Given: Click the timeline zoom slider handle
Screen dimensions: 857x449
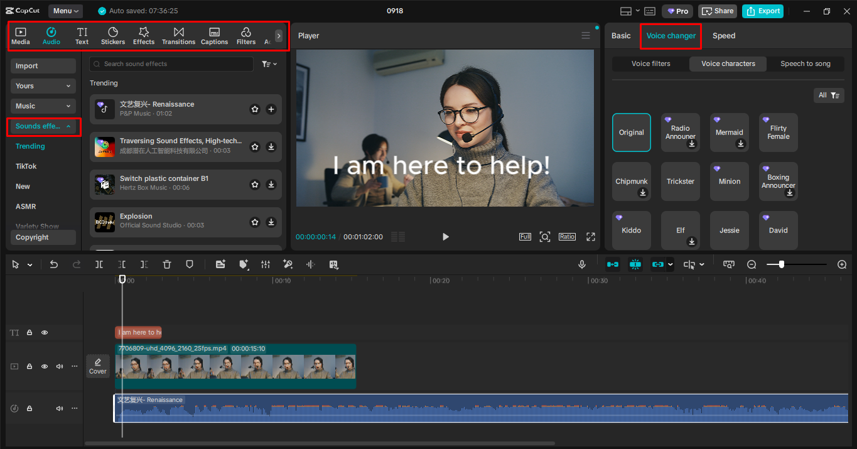Looking at the screenshot, I should pos(781,265).
